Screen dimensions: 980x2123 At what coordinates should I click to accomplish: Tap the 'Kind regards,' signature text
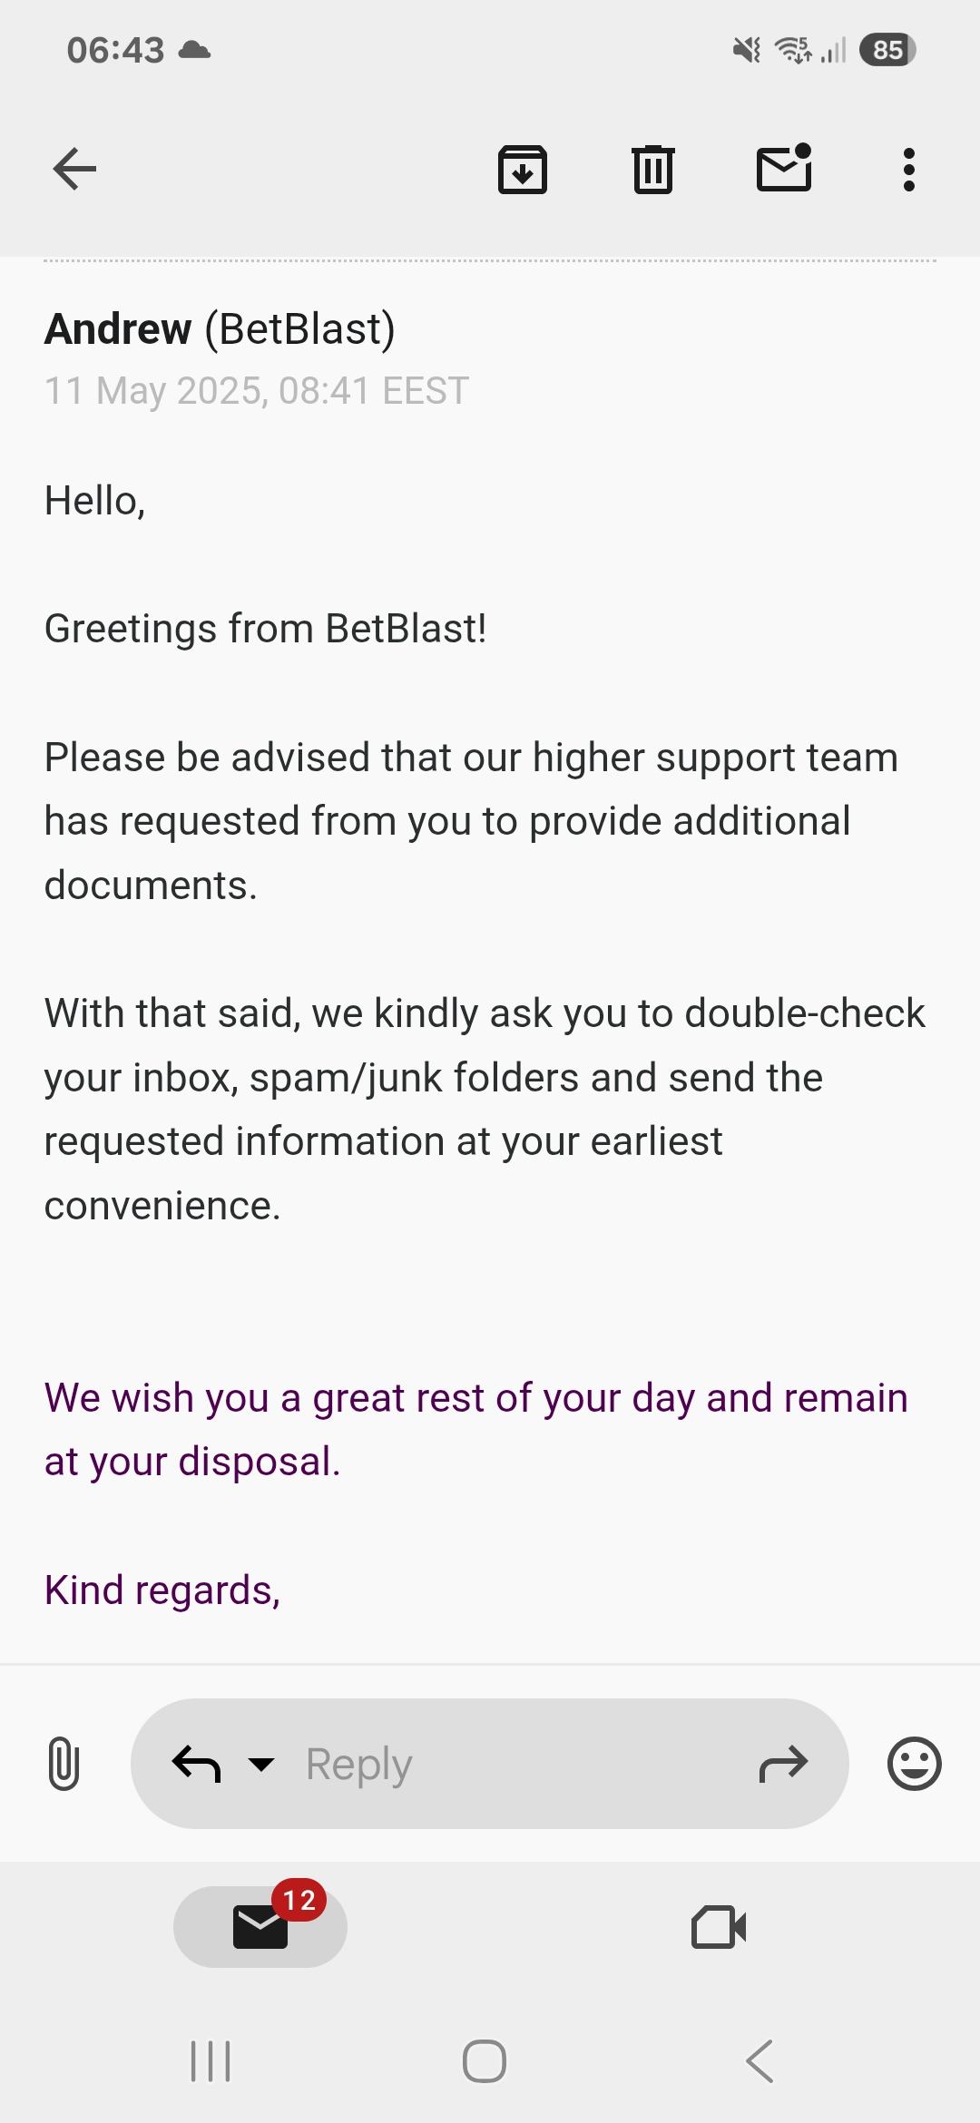click(x=162, y=1590)
